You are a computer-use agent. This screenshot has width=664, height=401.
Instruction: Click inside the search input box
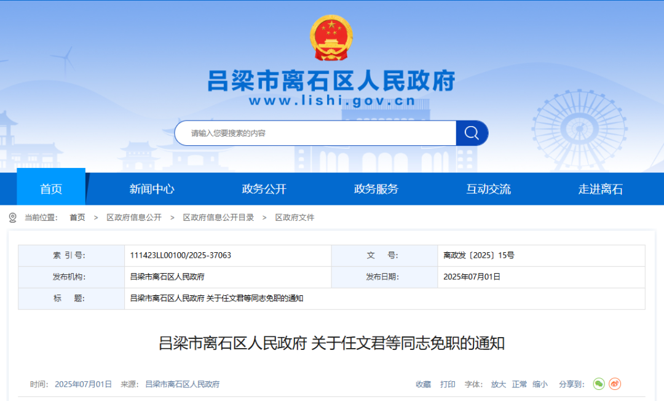click(x=307, y=133)
